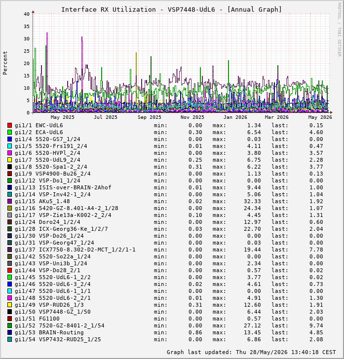This screenshot has width=344, height=359.
Task: Click the purple swatch for gi1/15 AKu5_1.48
Action: [10, 202]
